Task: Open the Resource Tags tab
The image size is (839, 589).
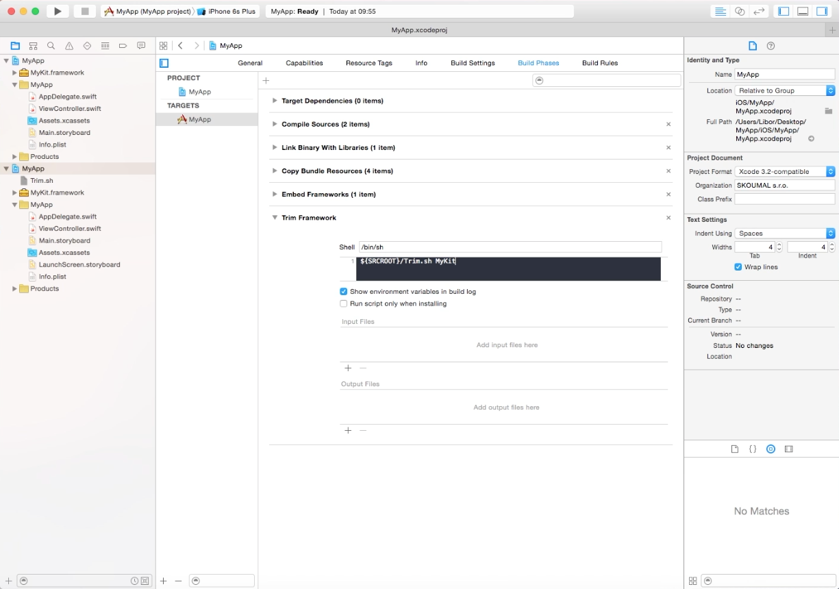Action: coord(369,63)
